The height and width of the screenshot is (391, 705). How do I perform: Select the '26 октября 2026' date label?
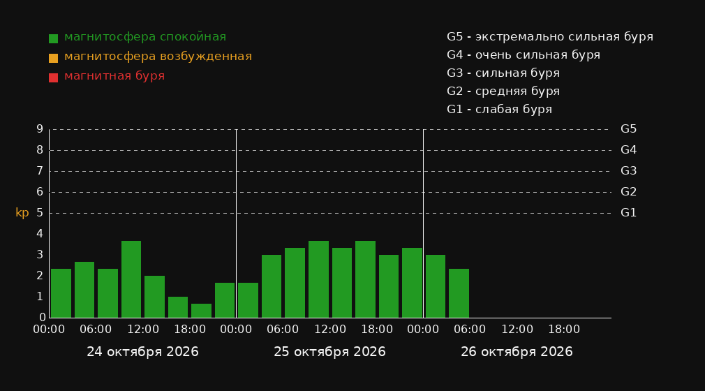[x=517, y=352]
